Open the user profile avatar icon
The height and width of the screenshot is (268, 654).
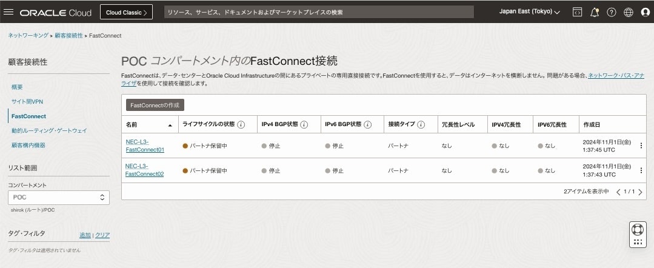(646, 12)
